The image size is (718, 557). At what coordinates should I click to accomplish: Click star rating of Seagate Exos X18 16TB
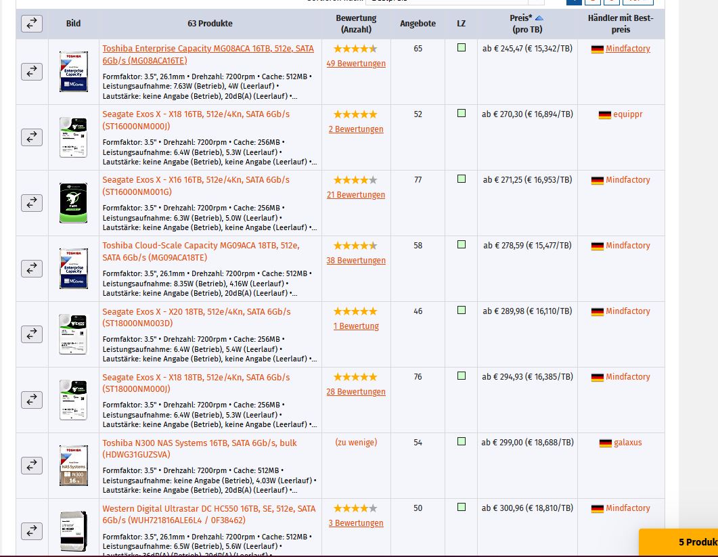pos(355,114)
